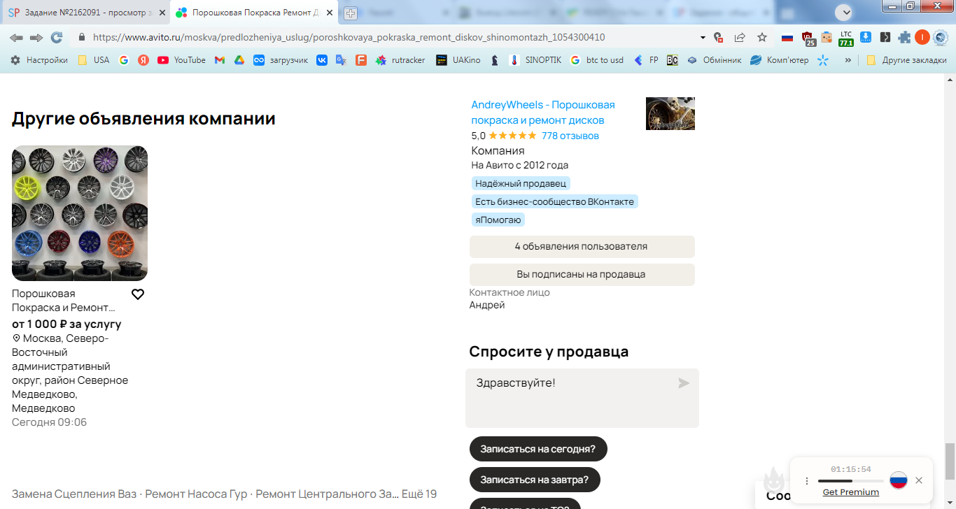Open the USA bookmarks folder

(x=94, y=60)
